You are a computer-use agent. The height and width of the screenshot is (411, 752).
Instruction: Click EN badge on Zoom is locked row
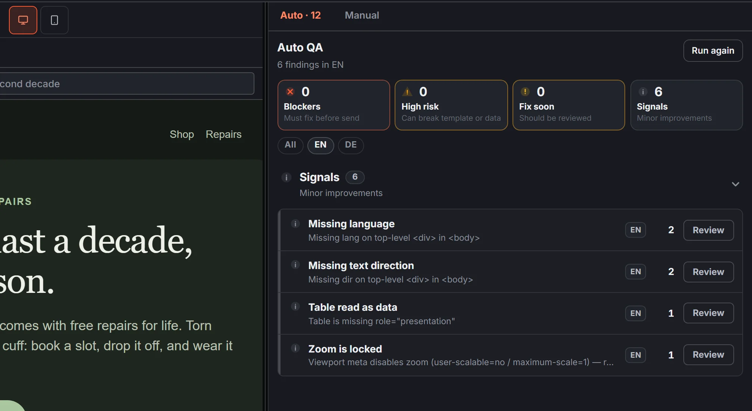[636, 355]
